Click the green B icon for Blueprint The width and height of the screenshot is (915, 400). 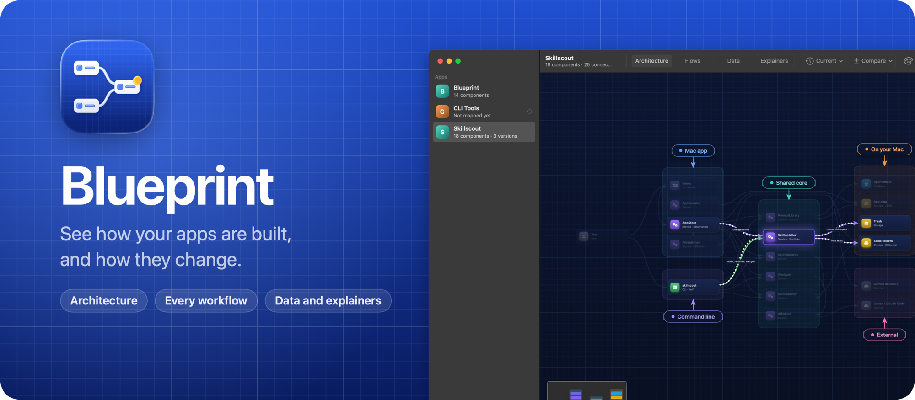pyautogui.click(x=442, y=91)
